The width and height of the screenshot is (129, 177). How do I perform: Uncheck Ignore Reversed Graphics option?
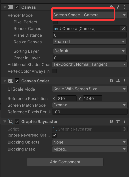click(x=54, y=135)
